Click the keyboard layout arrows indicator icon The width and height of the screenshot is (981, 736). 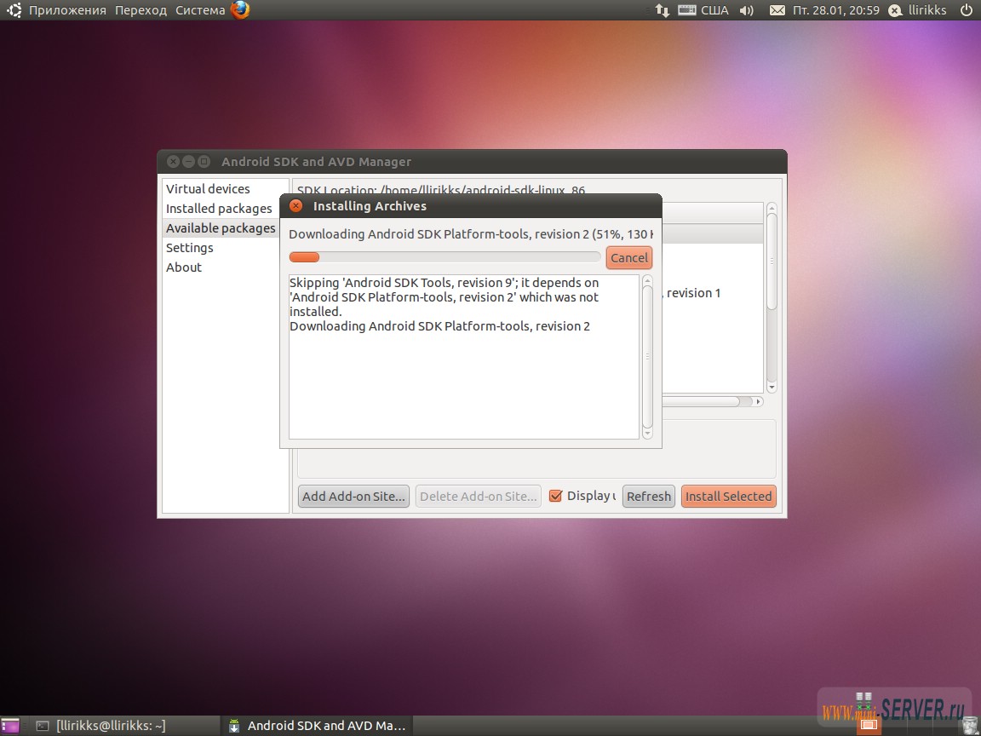663,10
